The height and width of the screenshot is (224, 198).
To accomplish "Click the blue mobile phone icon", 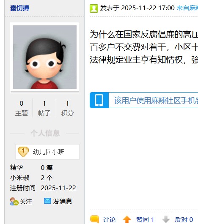I will tap(99, 100).
